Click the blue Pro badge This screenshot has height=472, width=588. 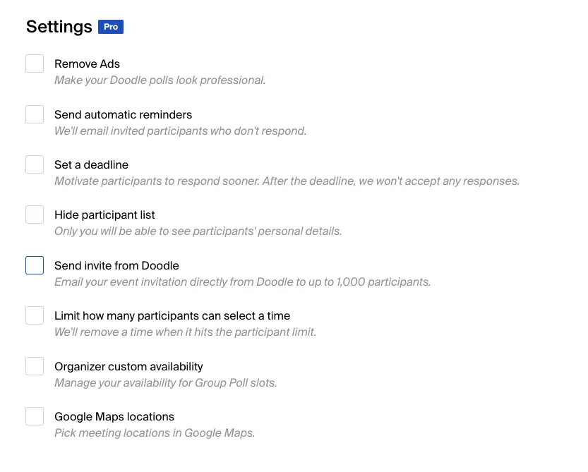111,27
